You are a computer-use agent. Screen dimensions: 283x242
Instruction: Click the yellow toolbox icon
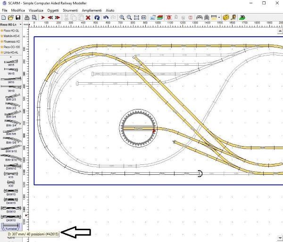pos(226,17)
